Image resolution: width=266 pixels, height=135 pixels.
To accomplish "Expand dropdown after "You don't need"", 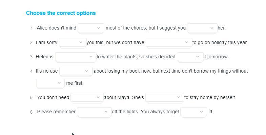I will click(87, 97).
